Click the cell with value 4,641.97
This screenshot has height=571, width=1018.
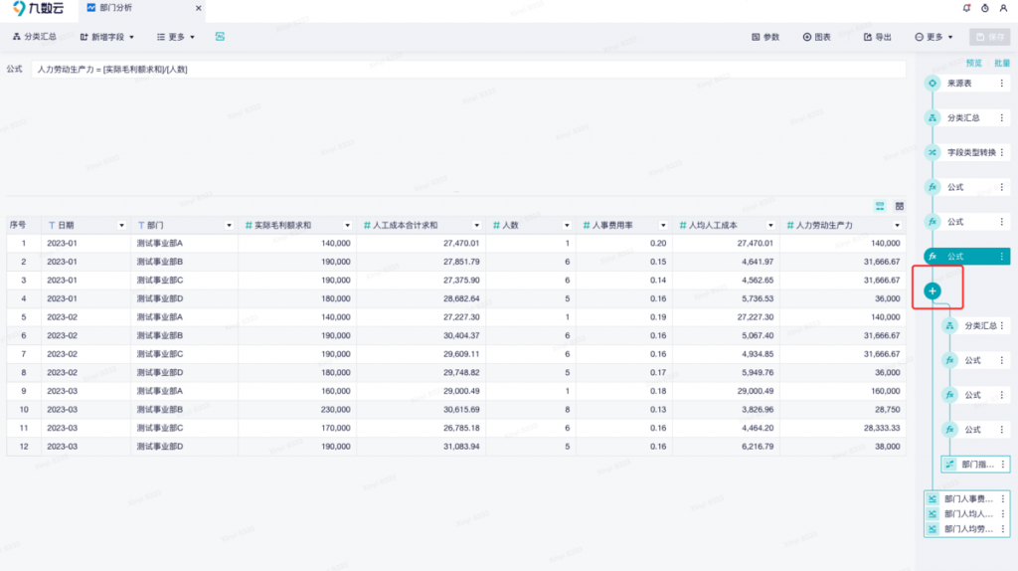726,262
